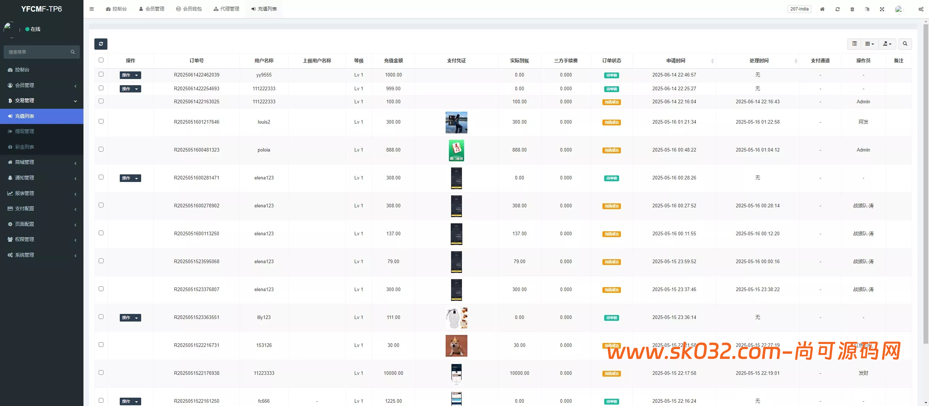Screen dimensions: 929x406
Task: Check the row checkbox for order R2025061422462039
Action: tap(101, 74)
